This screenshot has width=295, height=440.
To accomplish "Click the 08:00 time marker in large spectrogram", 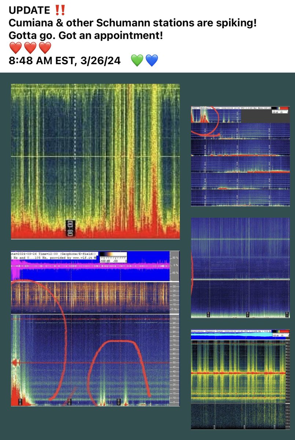I will point(70,228).
